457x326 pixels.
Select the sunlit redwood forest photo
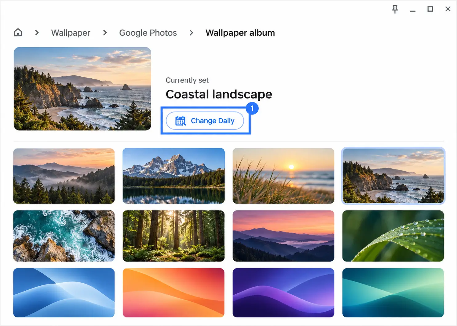pos(174,236)
